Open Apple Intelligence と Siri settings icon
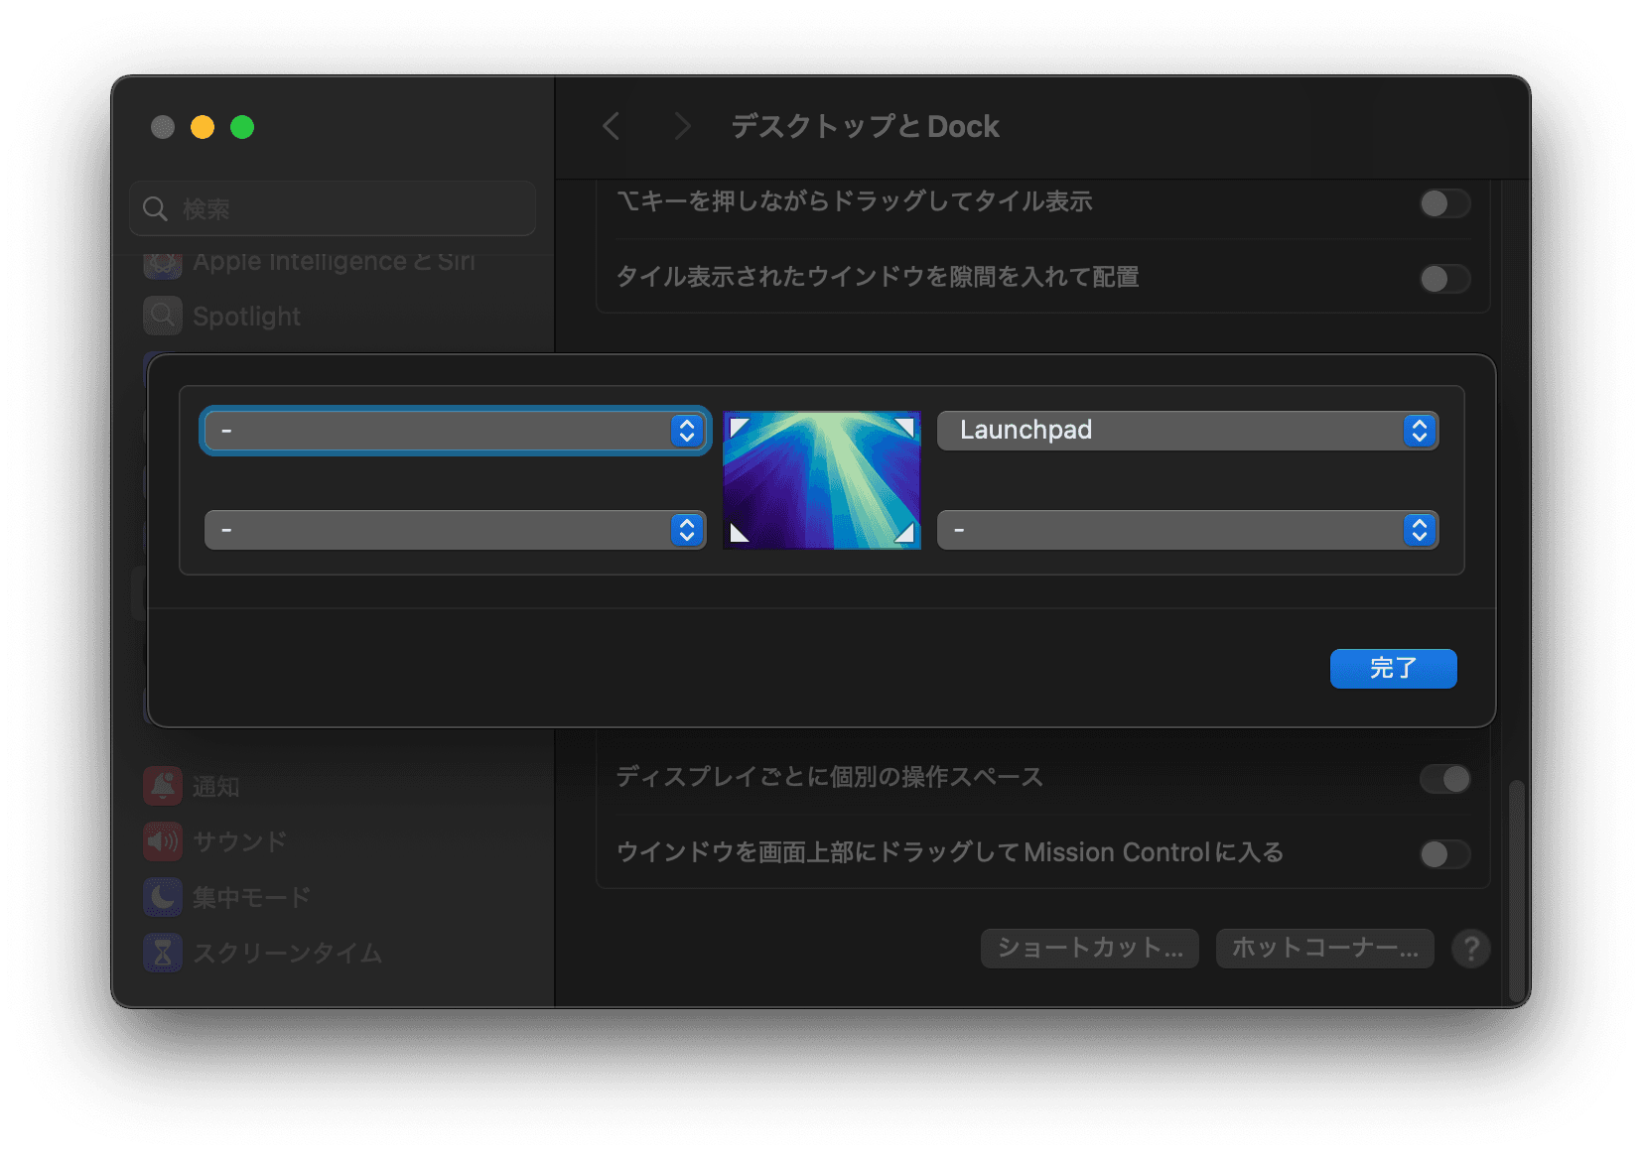This screenshot has width=1642, height=1155. point(163,263)
